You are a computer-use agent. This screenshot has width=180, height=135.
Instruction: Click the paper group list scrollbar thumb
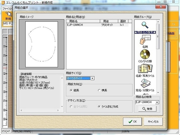tap(158, 37)
